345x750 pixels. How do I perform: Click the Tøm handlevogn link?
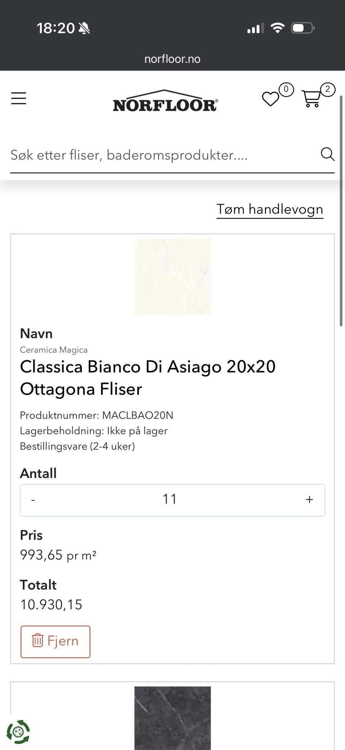pos(270,209)
